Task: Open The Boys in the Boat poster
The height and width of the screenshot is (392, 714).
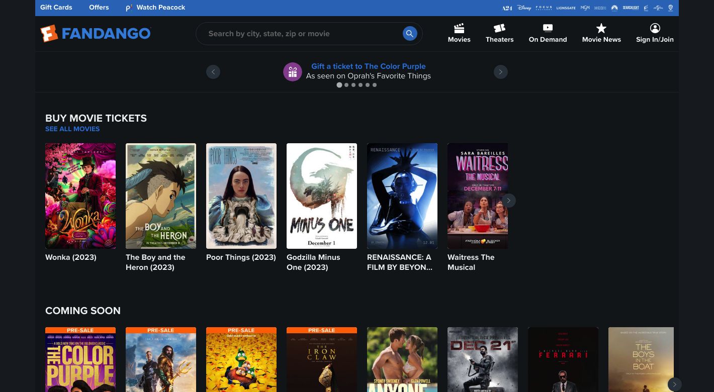Action: [641, 360]
